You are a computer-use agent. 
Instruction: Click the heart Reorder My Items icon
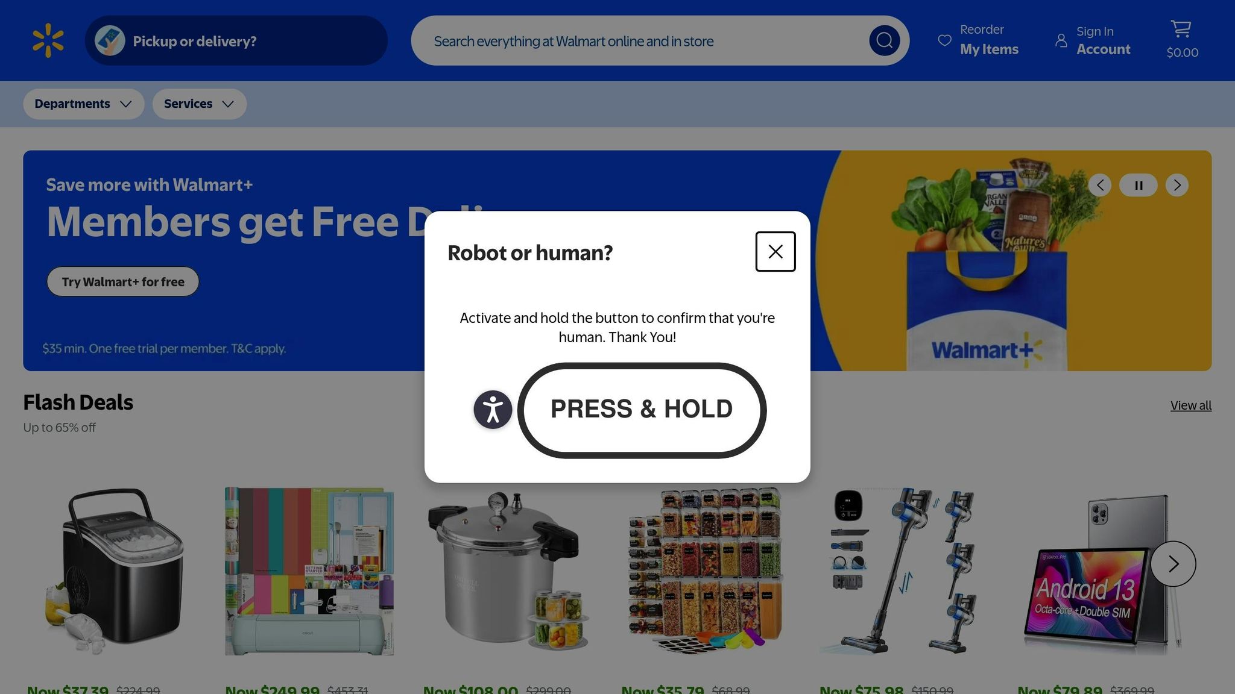click(x=944, y=40)
